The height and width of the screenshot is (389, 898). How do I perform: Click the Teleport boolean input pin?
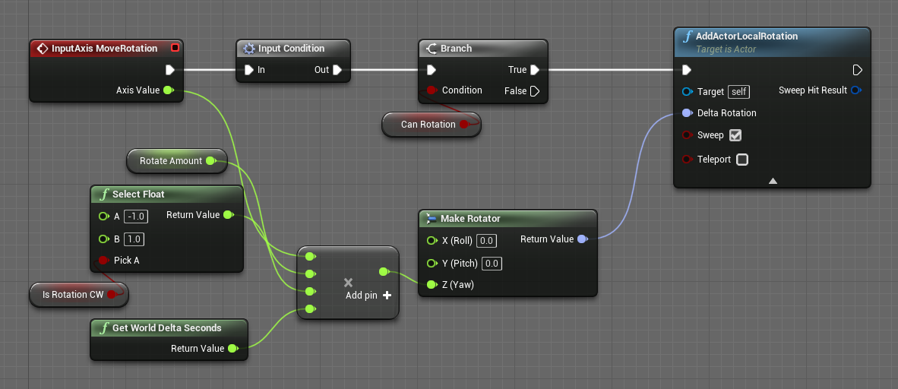687,160
